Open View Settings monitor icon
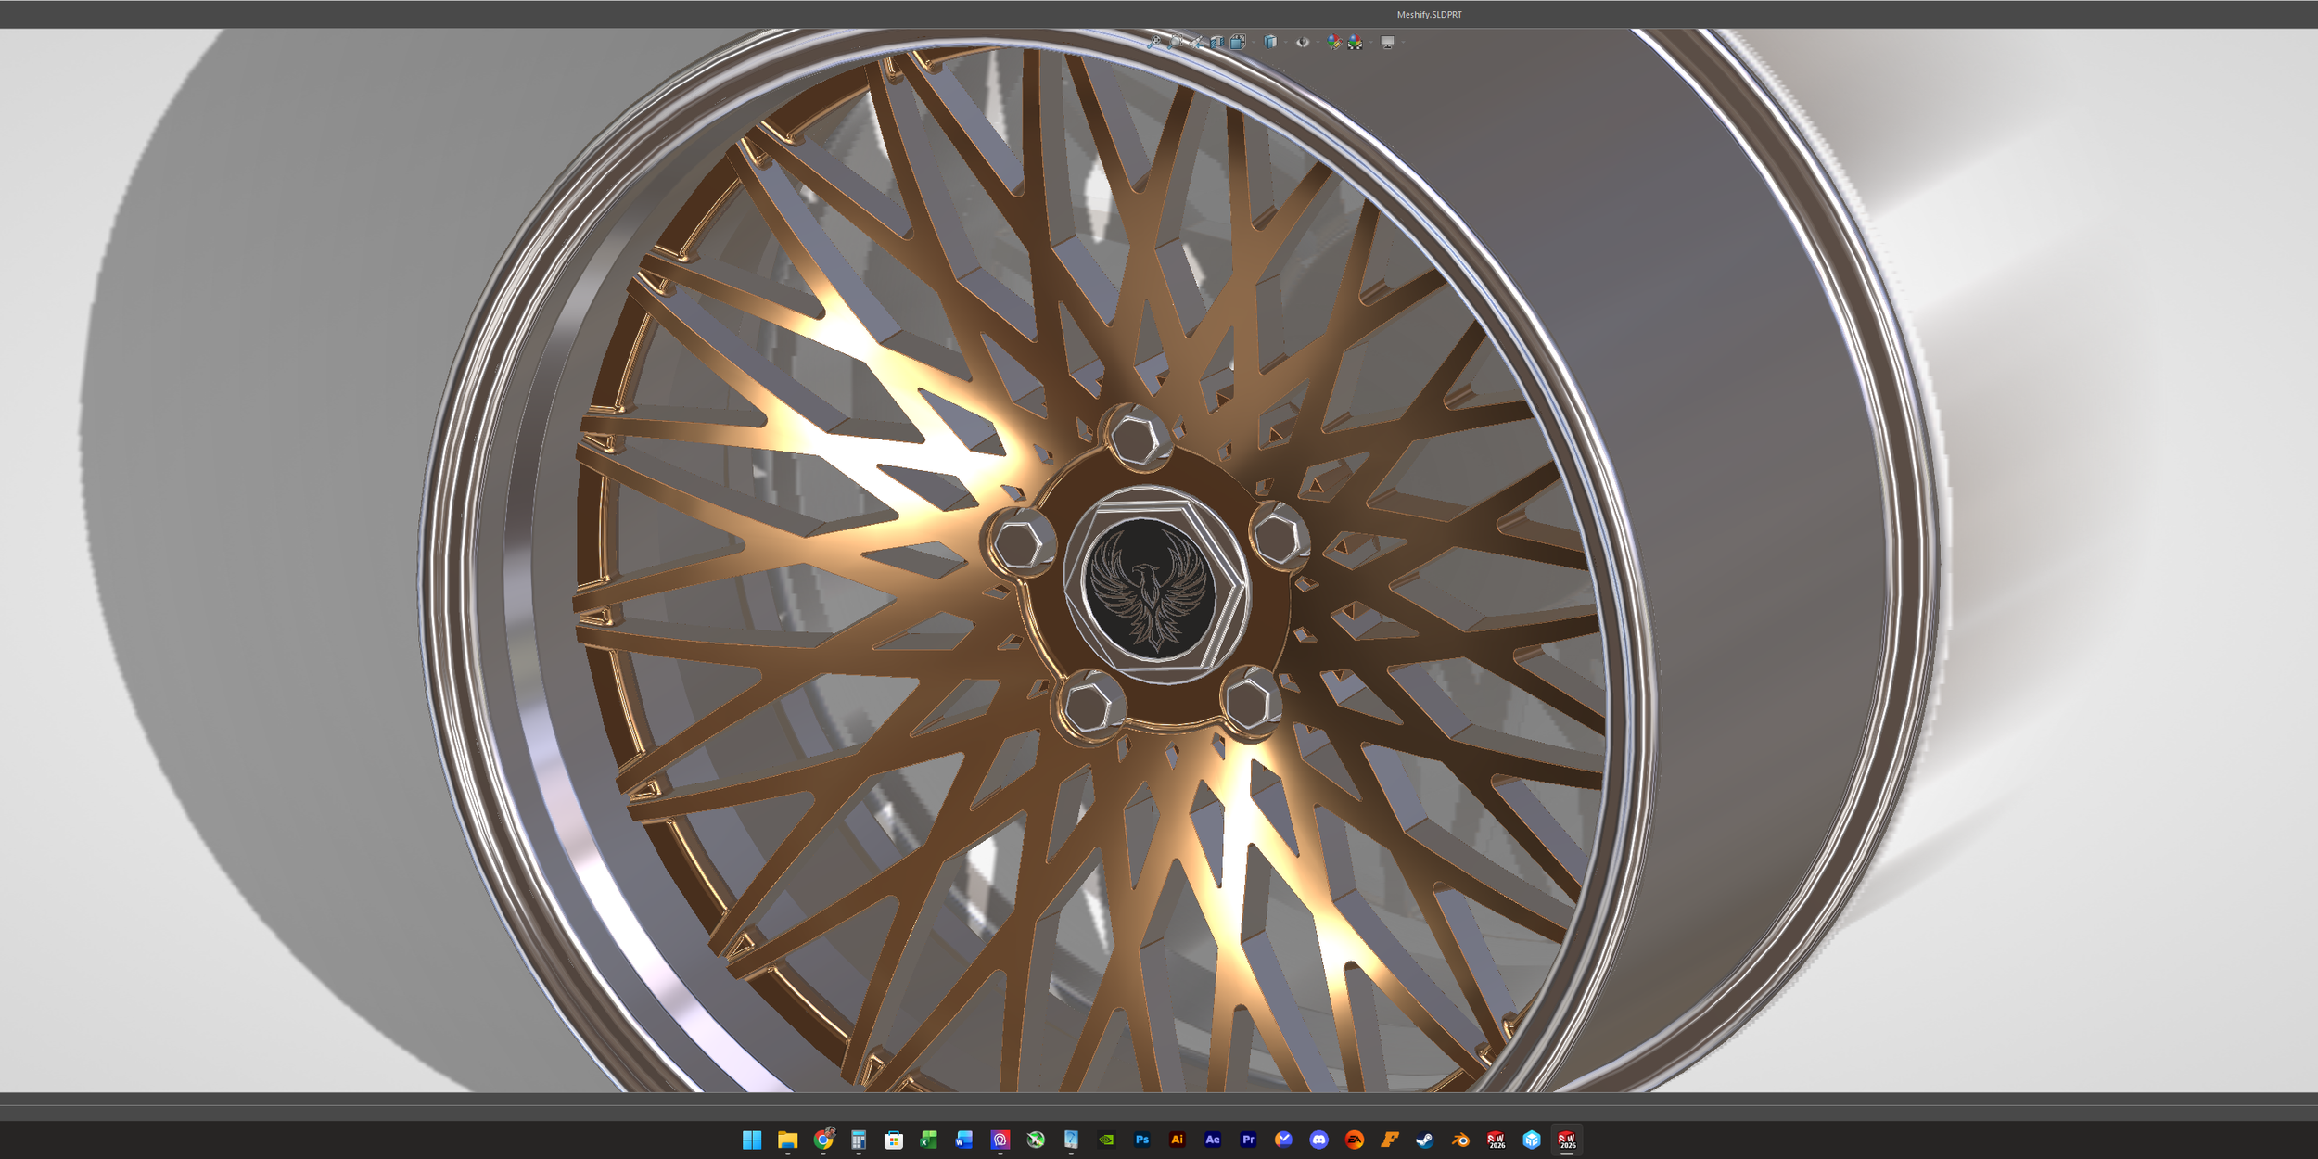Screen dimensions: 2318x1159 click(1388, 42)
